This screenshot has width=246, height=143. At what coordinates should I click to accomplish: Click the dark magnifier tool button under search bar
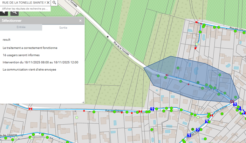tap(14, 12)
